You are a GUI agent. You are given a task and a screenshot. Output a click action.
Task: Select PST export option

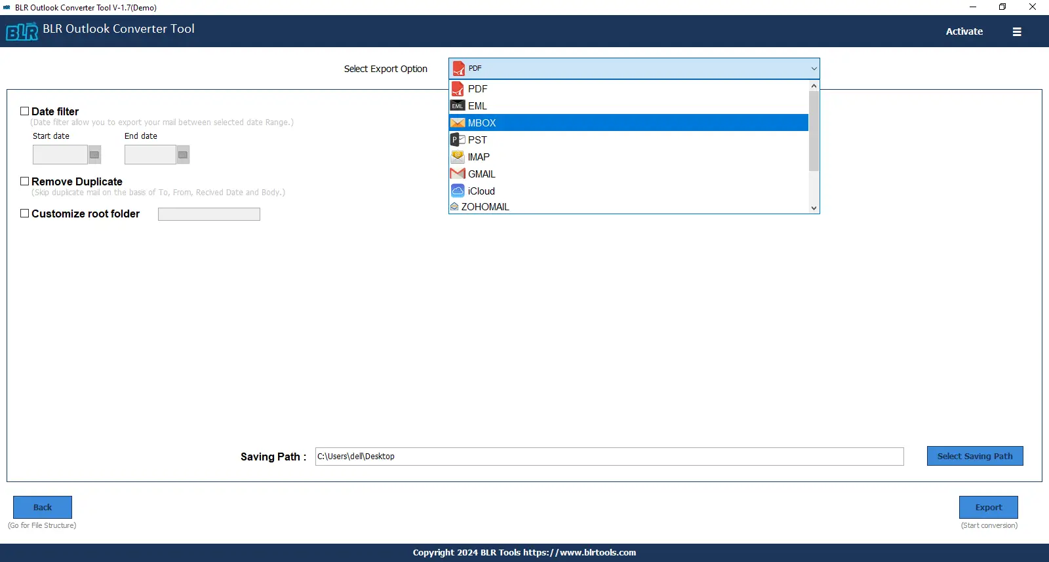pyautogui.click(x=629, y=140)
